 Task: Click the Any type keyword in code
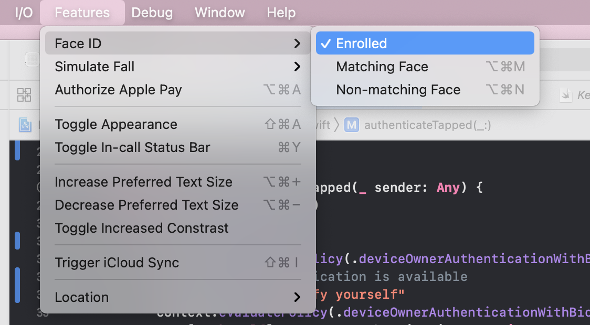click(x=448, y=187)
